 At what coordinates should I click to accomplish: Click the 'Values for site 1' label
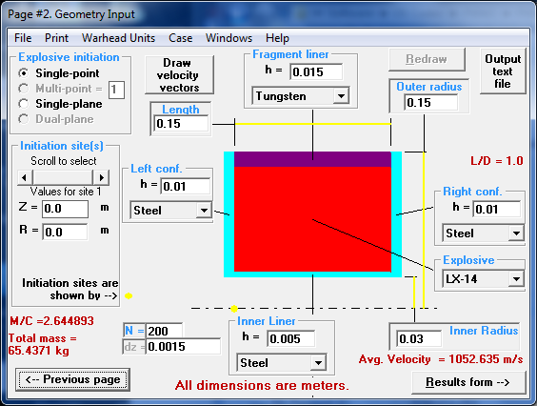pyautogui.click(x=66, y=192)
